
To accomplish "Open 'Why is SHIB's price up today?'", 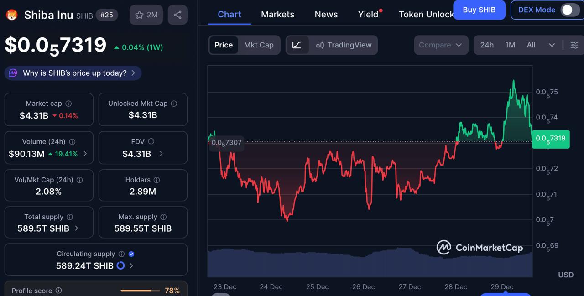I will (73, 73).
